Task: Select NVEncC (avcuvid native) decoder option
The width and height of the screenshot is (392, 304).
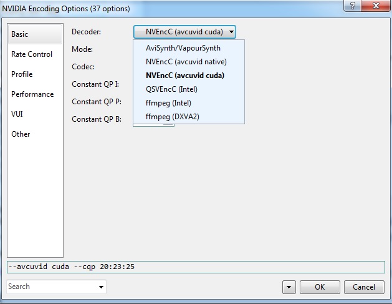Action: click(x=189, y=62)
